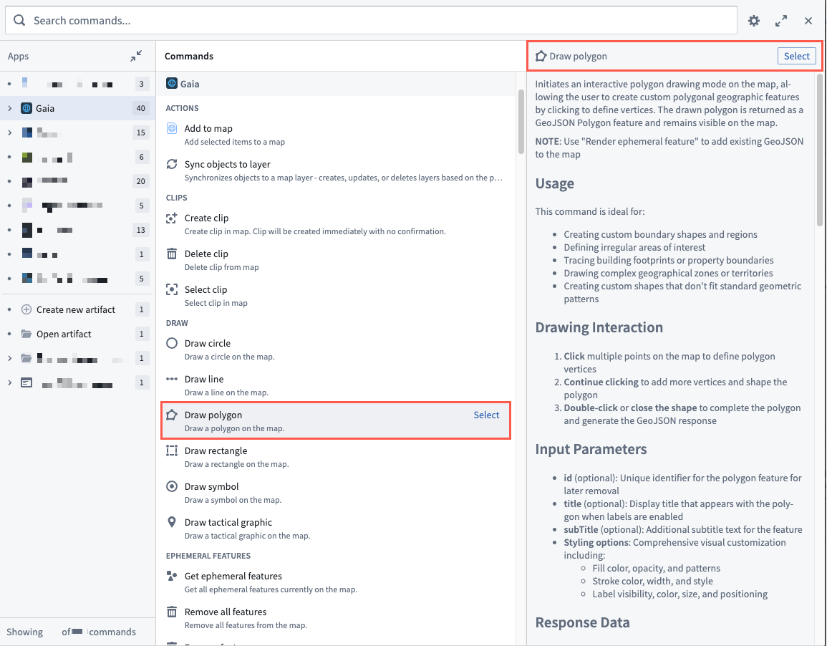Select the Draw tactical graphic pin icon

(172, 522)
